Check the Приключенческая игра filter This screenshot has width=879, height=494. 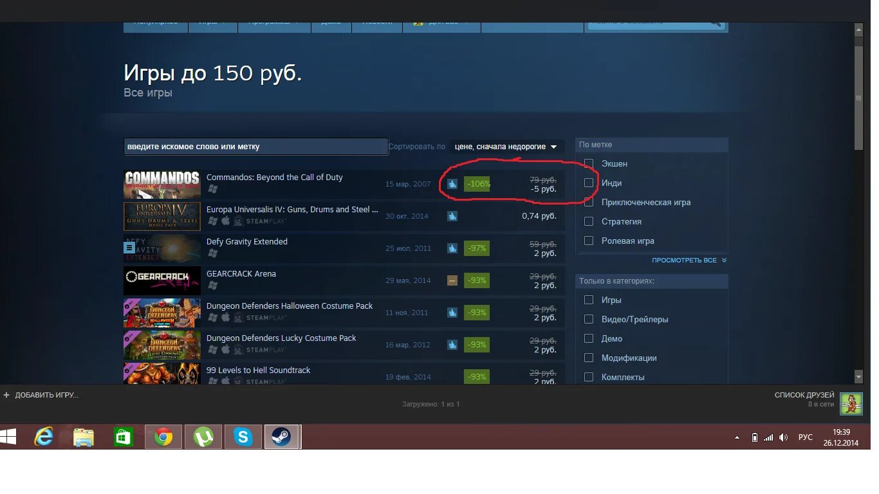[x=589, y=202]
